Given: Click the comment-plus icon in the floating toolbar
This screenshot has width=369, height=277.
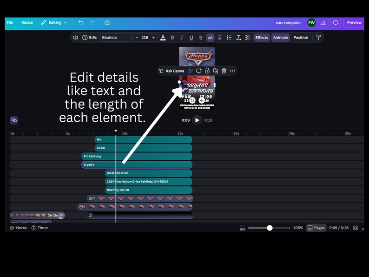Looking at the screenshot, I should [199, 71].
